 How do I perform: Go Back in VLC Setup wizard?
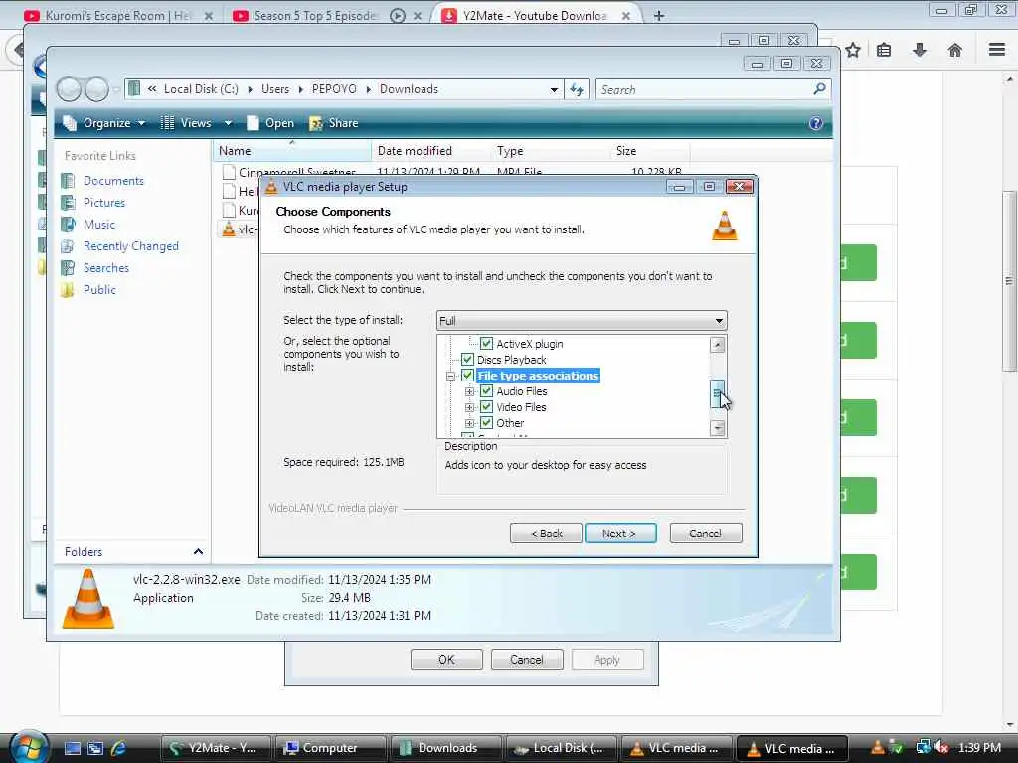click(546, 534)
